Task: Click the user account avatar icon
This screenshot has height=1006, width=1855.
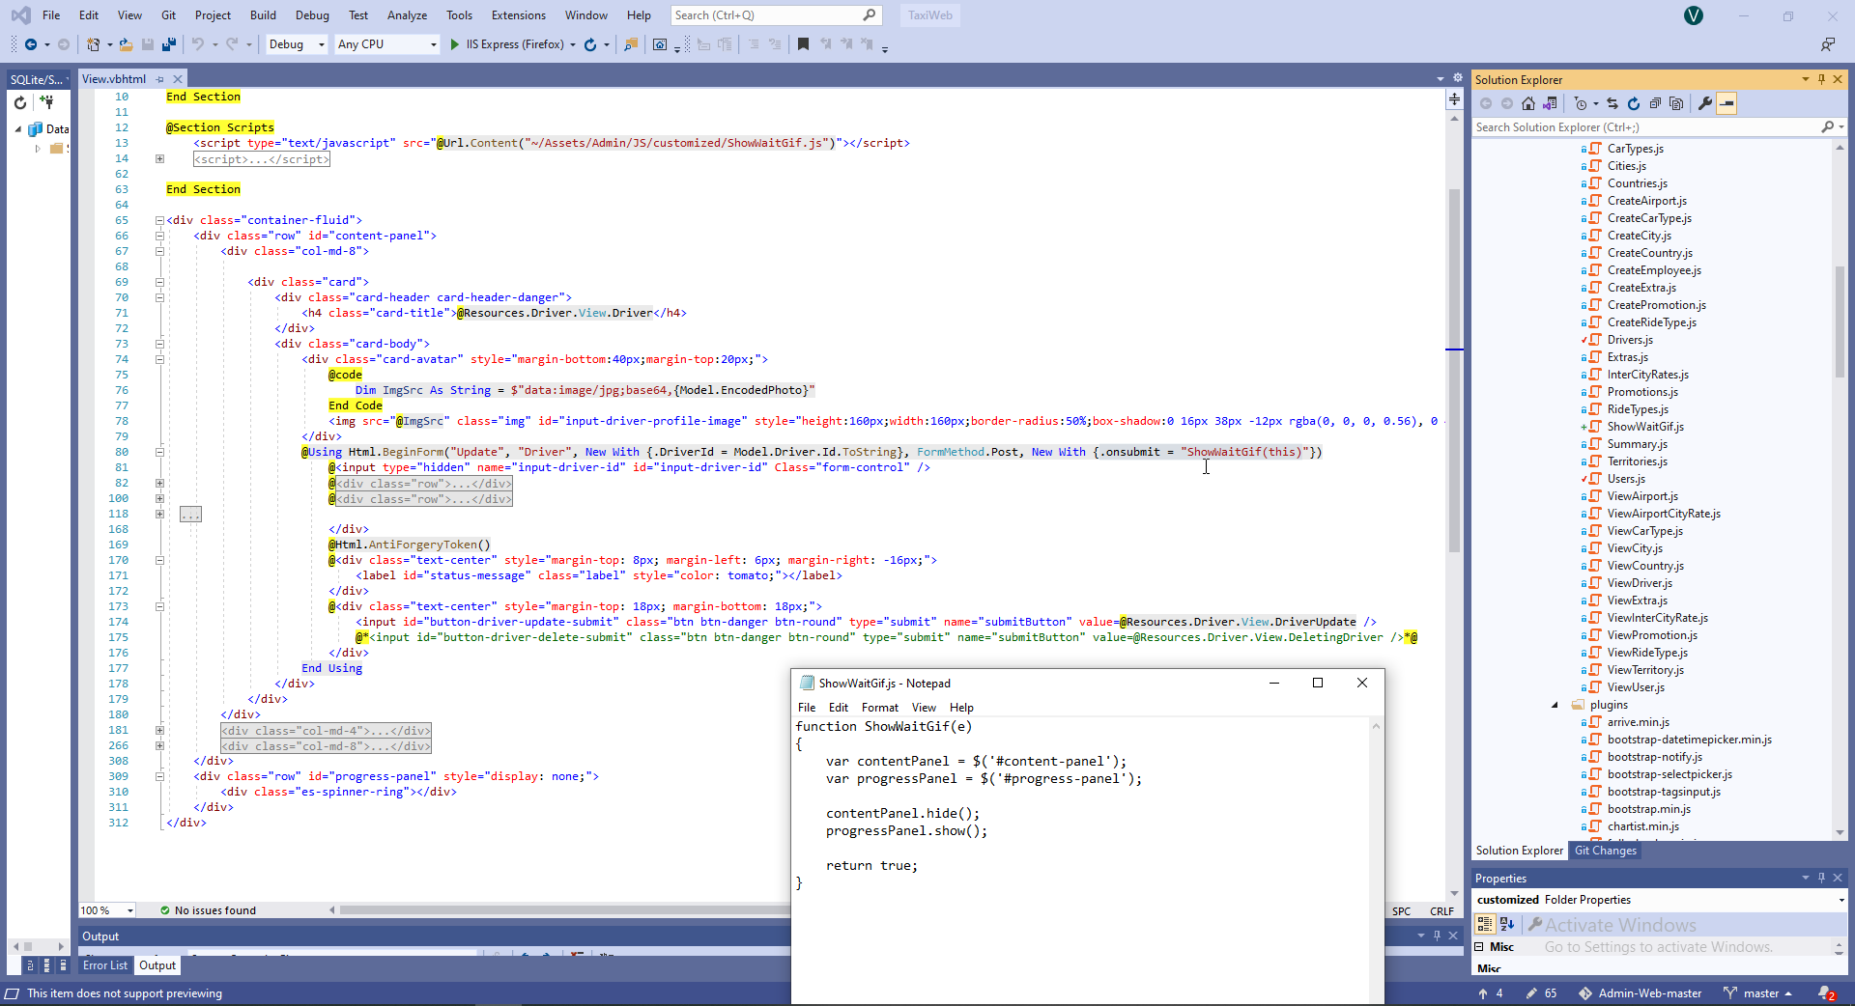Action: 1694,15
